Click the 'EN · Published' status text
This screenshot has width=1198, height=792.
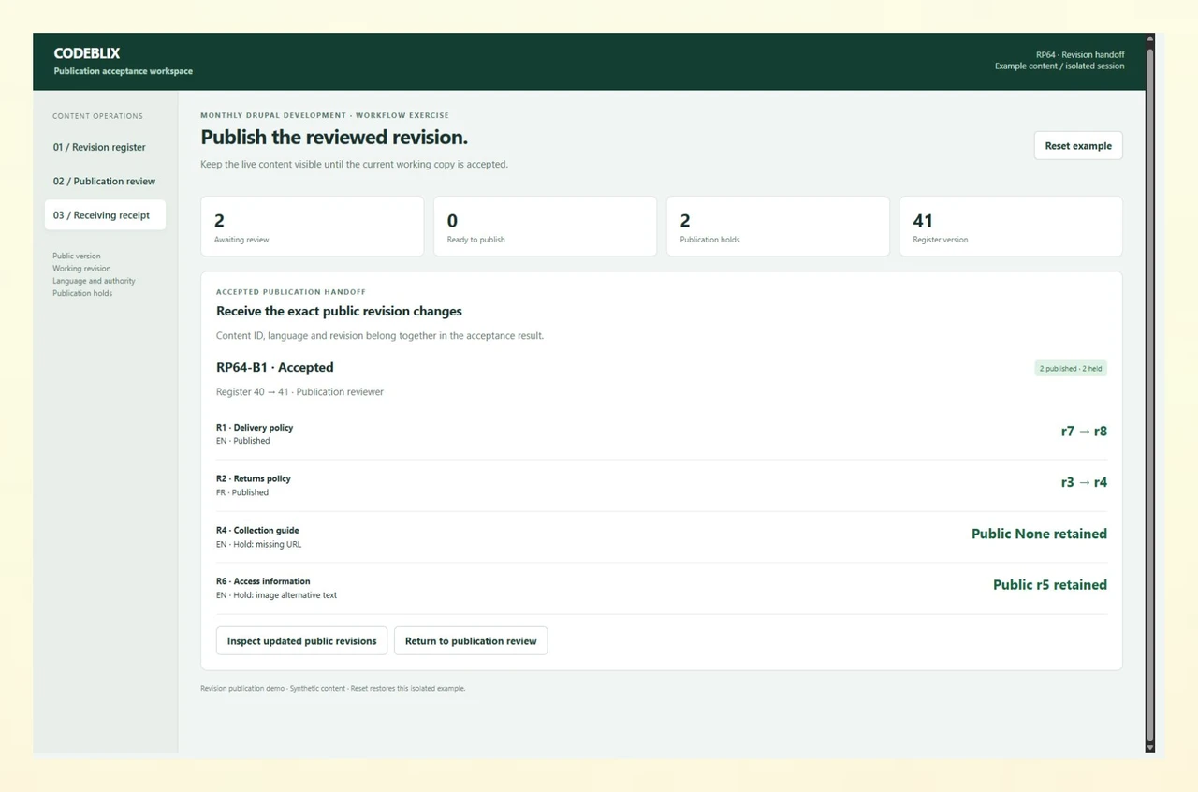243,441
